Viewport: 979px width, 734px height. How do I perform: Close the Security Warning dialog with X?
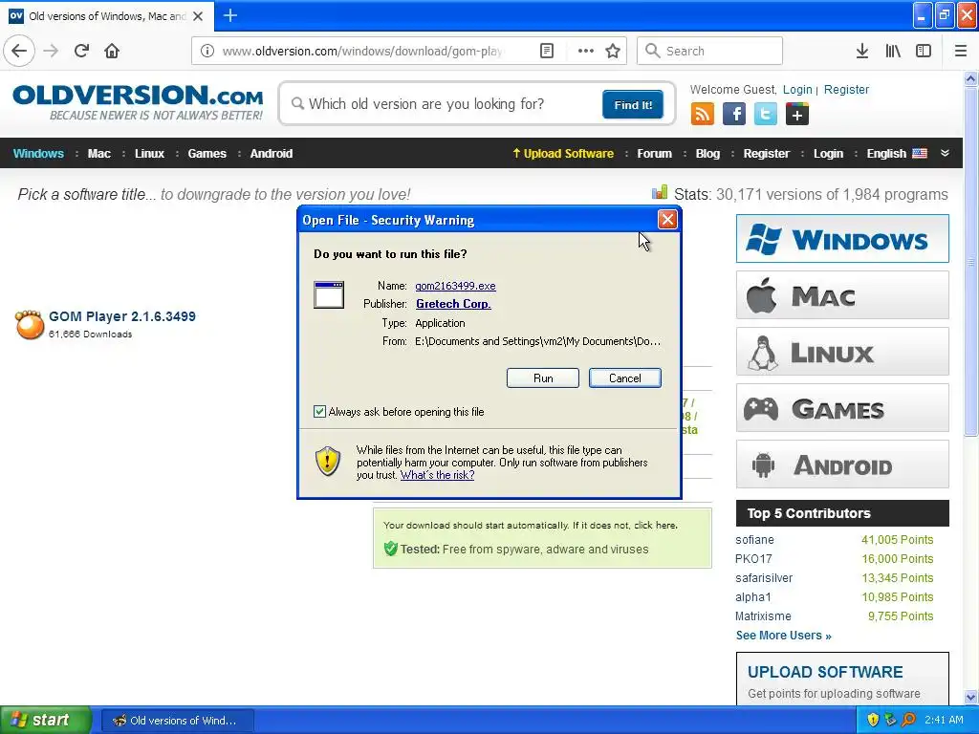(667, 219)
